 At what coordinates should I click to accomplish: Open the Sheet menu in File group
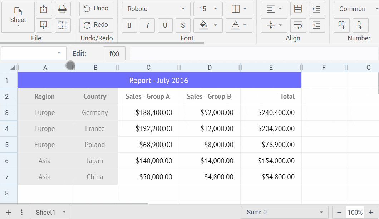[18, 17]
